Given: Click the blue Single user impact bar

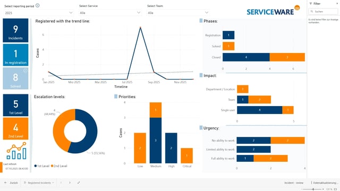Looking at the screenshot, I should click(260, 110).
